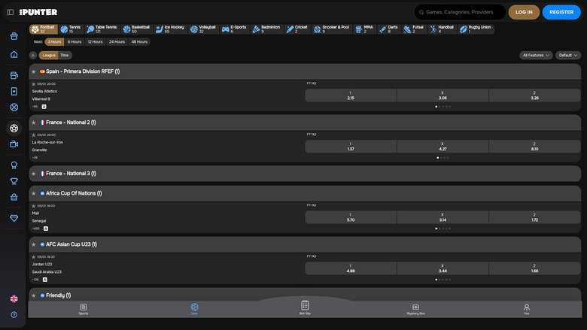The height and width of the screenshot is (330, 587).
Task: Open the Mystery Box icon
Action: tap(415, 308)
